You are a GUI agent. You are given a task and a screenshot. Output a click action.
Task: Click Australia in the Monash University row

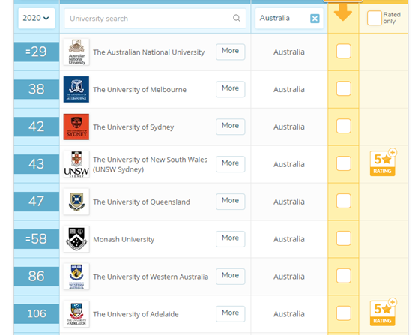pyautogui.click(x=289, y=239)
